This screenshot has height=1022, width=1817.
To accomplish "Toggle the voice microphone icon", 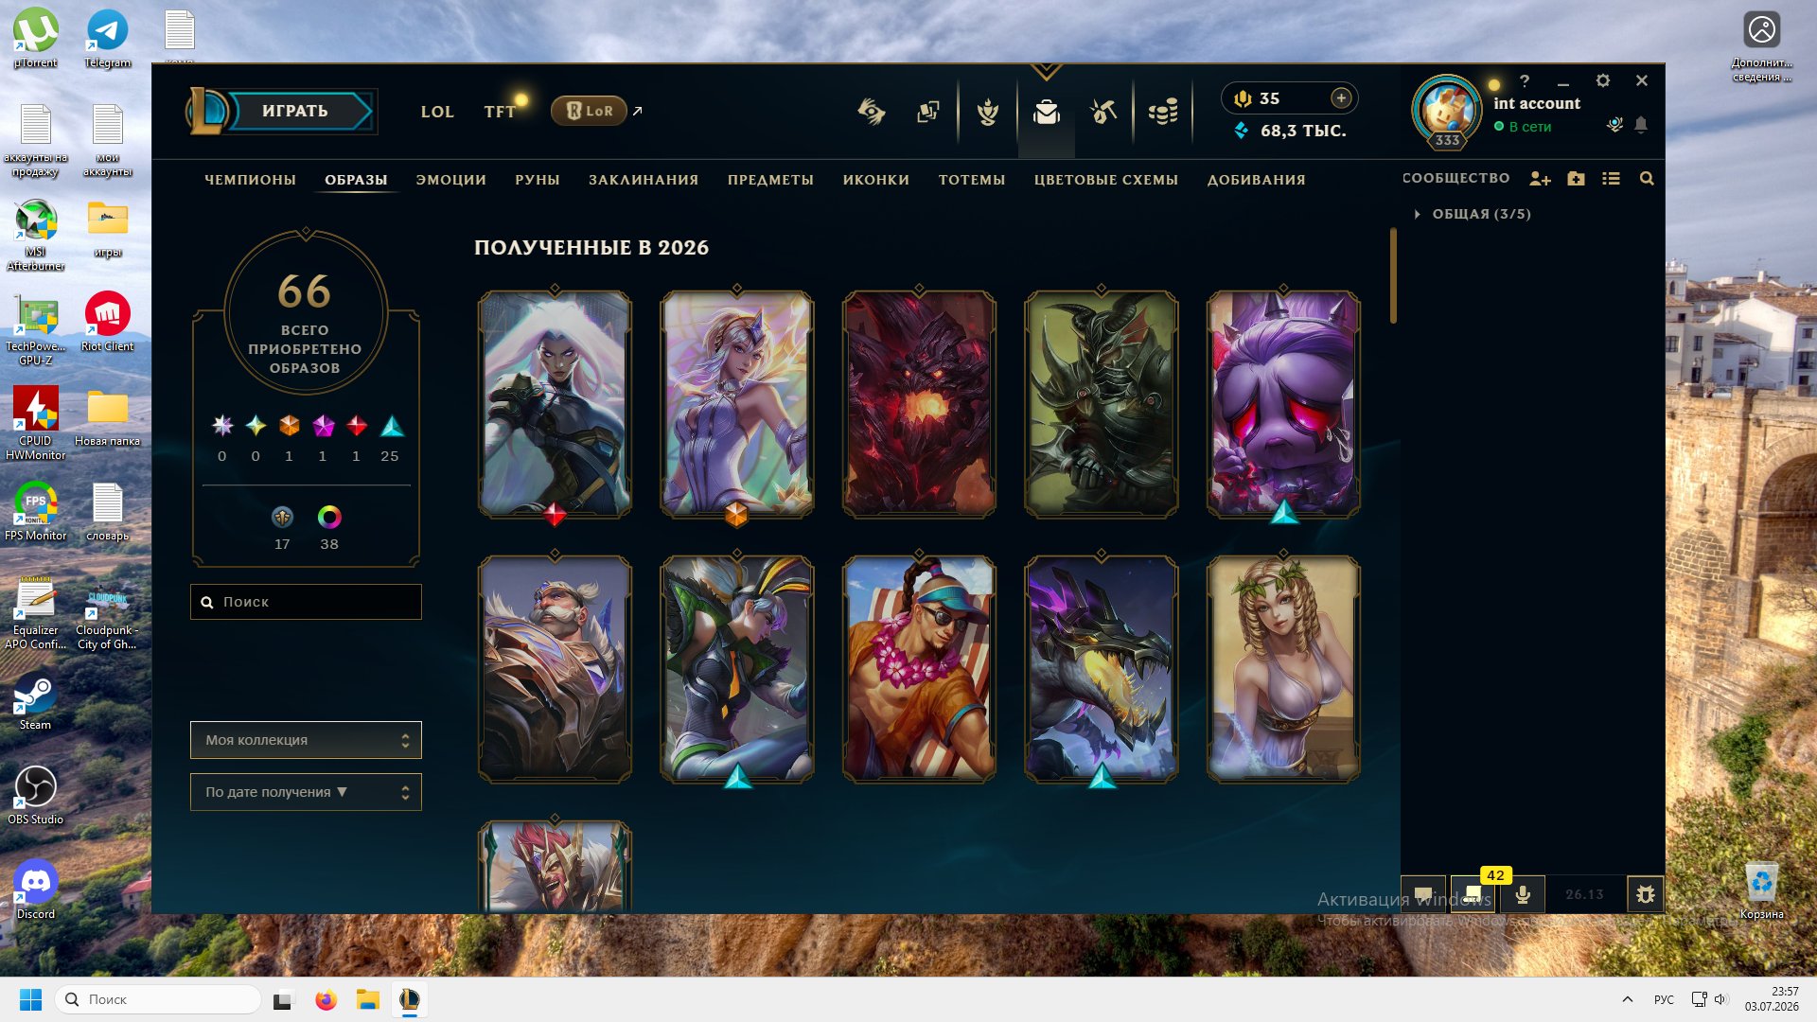I will click(x=1523, y=894).
